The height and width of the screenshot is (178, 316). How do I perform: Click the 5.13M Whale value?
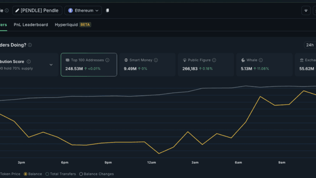pos(246,69)
